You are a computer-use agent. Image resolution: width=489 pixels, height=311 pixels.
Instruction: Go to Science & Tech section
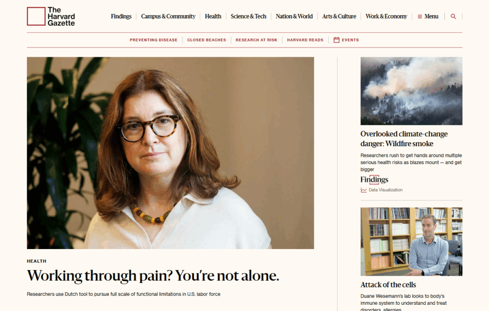[248, 16]
